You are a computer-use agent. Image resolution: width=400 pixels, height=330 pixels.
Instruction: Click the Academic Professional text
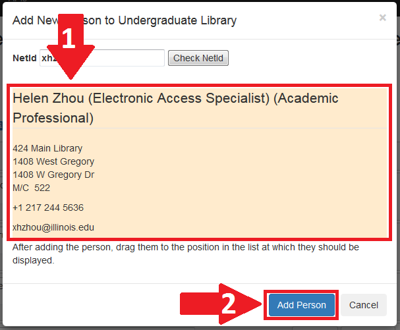tap(53, 118)
